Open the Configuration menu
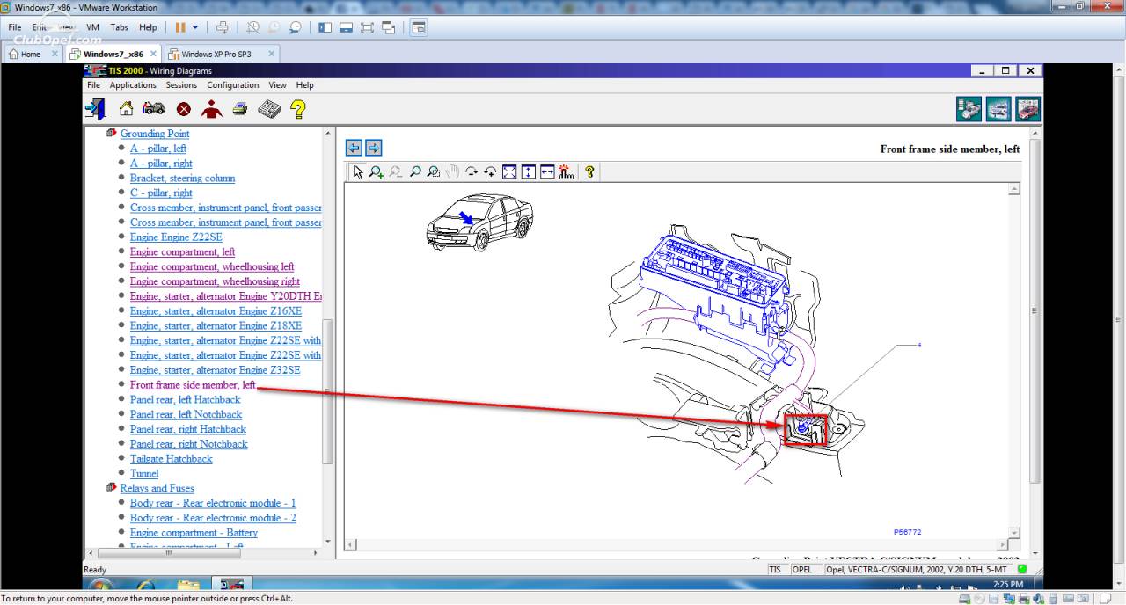Viewport: 1126px width, 605px height. click(233, 85)
